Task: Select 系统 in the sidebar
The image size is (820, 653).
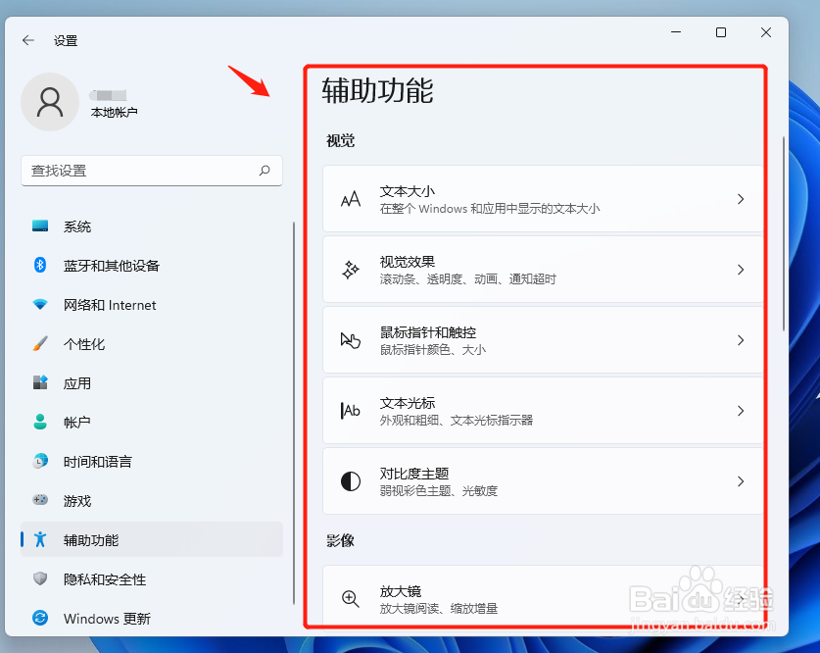Action: pos(152,226)
